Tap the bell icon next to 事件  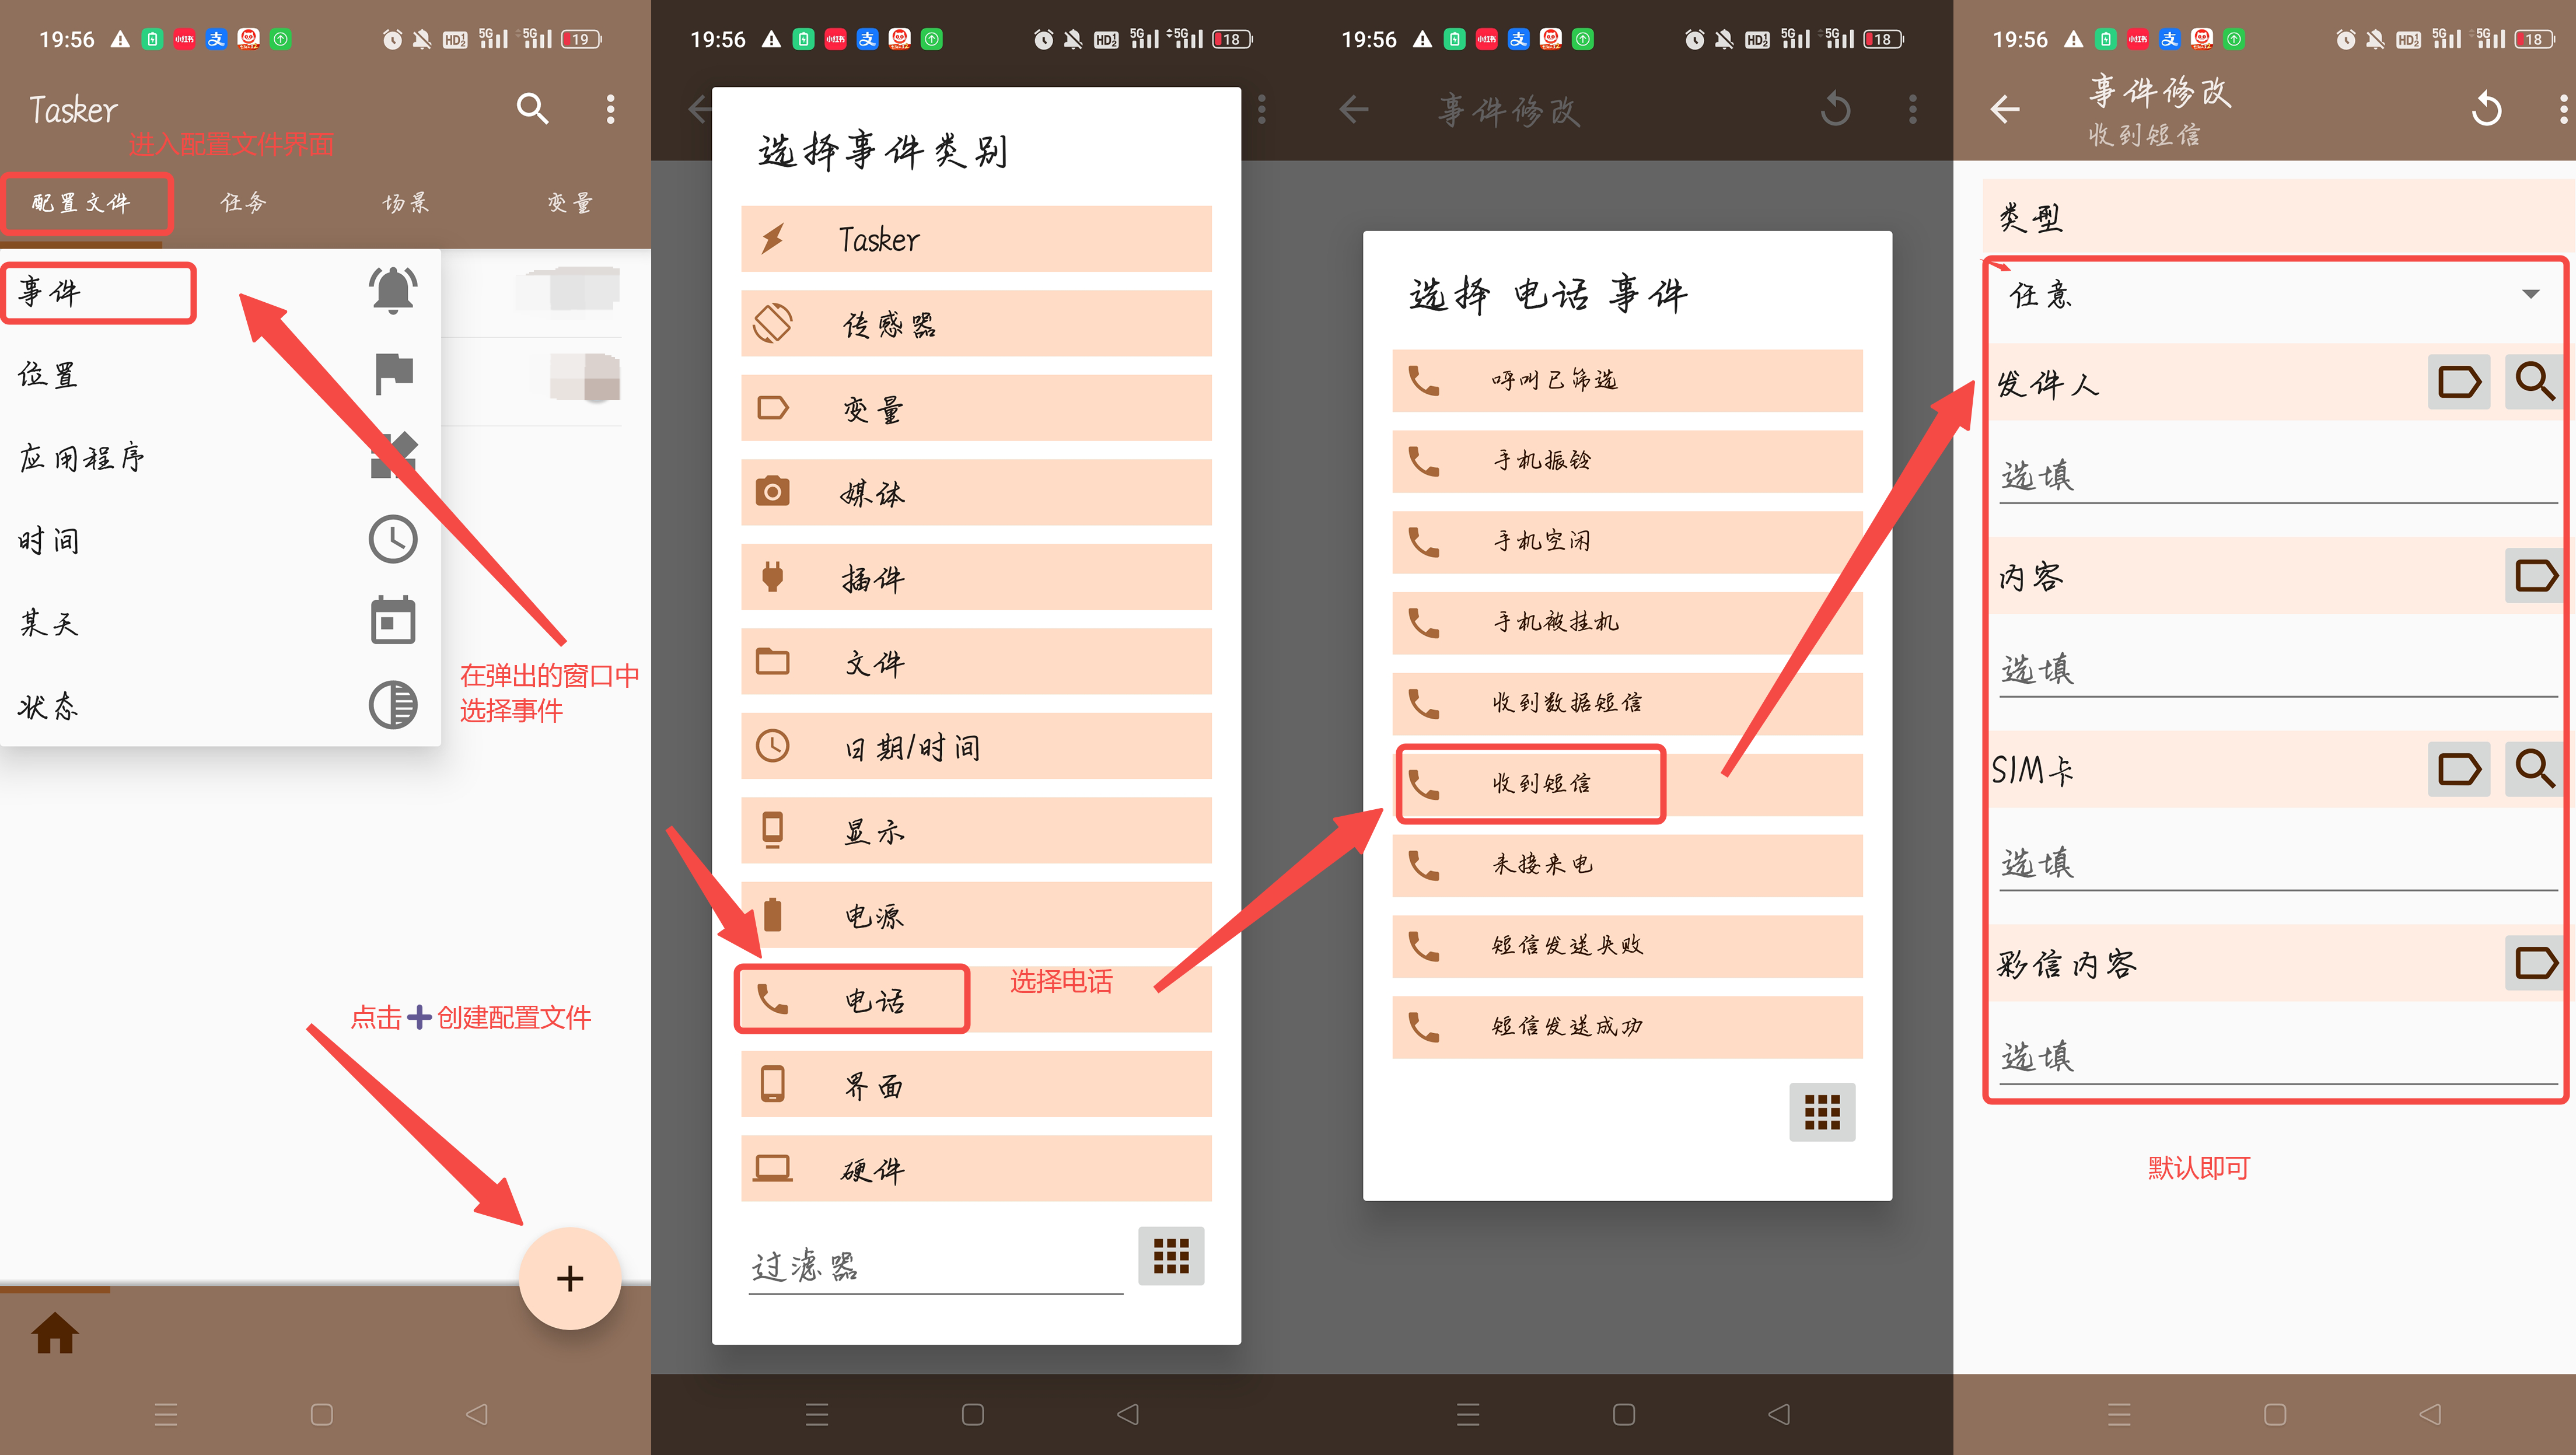[x=393, y=291]
